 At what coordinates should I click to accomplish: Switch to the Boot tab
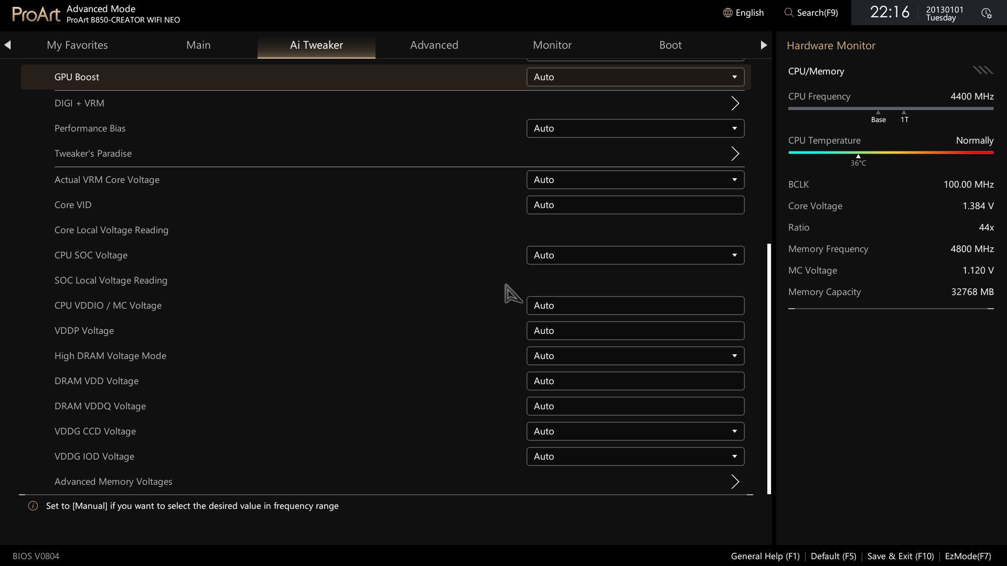[x=670, y=45]
